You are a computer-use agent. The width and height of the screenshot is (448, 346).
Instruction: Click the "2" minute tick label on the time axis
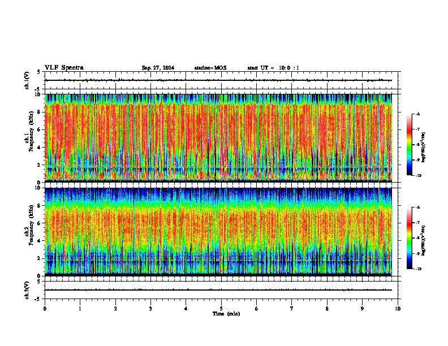[115, 309]
